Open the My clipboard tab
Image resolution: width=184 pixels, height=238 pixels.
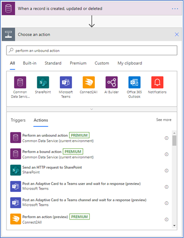[x=130, y=63]
